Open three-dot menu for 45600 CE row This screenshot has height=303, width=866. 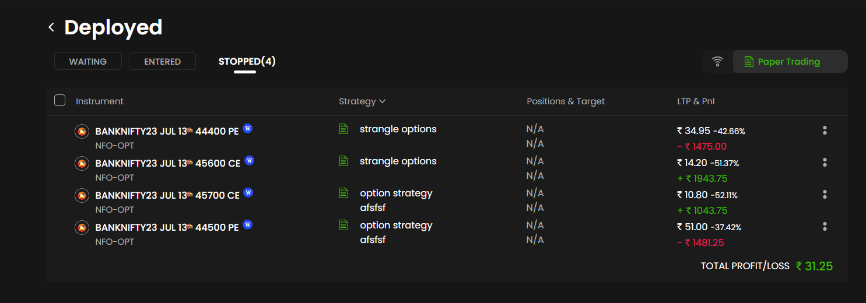(x=824, y=163)
